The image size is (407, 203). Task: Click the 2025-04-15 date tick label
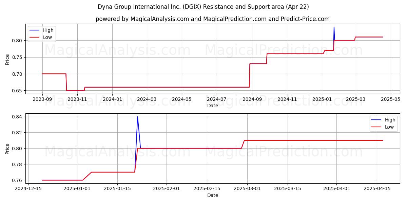(x=377, y=189)
